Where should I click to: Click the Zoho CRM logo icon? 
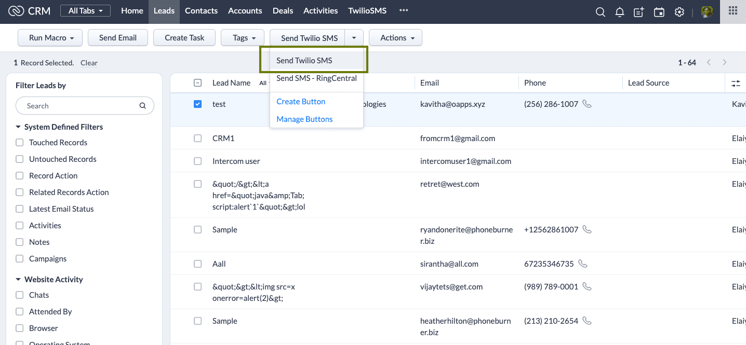(x=16, y=11)
